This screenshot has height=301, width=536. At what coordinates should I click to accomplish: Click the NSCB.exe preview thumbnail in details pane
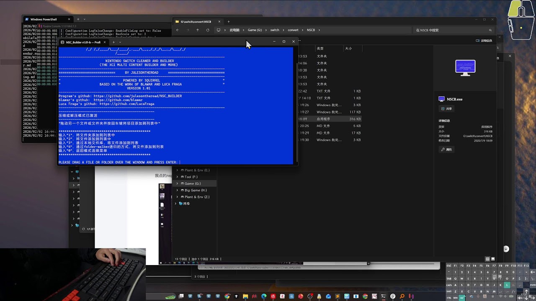pos(465,68)
